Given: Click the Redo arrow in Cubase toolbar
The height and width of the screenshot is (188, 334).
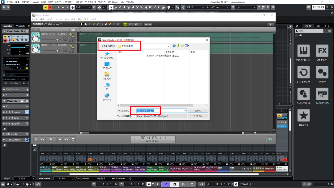Looking at the screenshot, I should (8, 7).
